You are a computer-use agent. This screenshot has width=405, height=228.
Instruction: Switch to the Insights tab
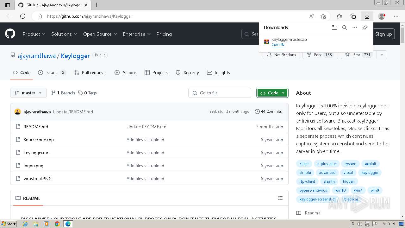pos(218,73)
